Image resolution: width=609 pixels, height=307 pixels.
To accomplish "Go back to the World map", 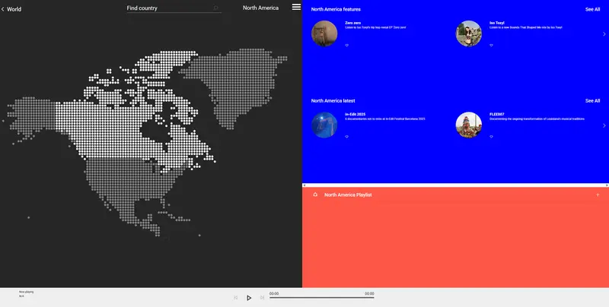I will [11, 9].
